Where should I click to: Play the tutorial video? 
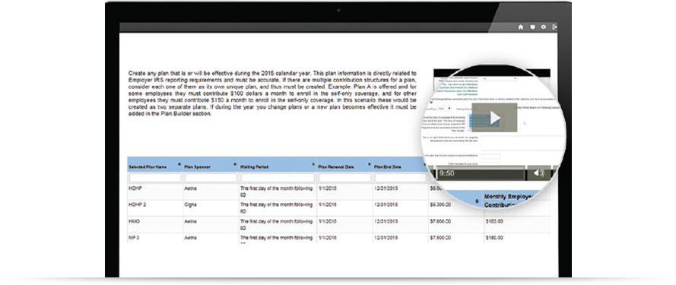point(494,117)
